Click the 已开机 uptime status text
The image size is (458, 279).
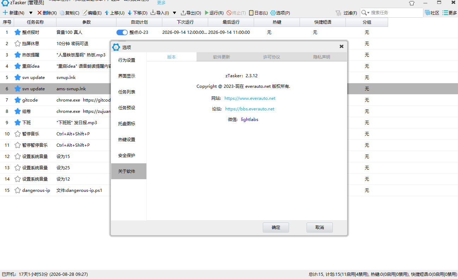pyautogui.click(x=45, y=274)
